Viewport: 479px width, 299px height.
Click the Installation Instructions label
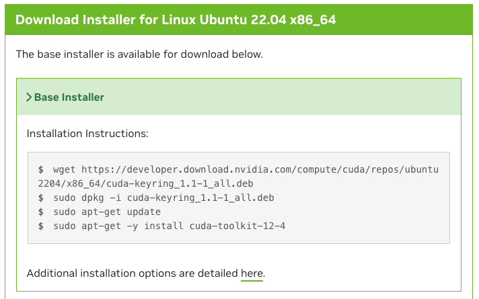87,134
